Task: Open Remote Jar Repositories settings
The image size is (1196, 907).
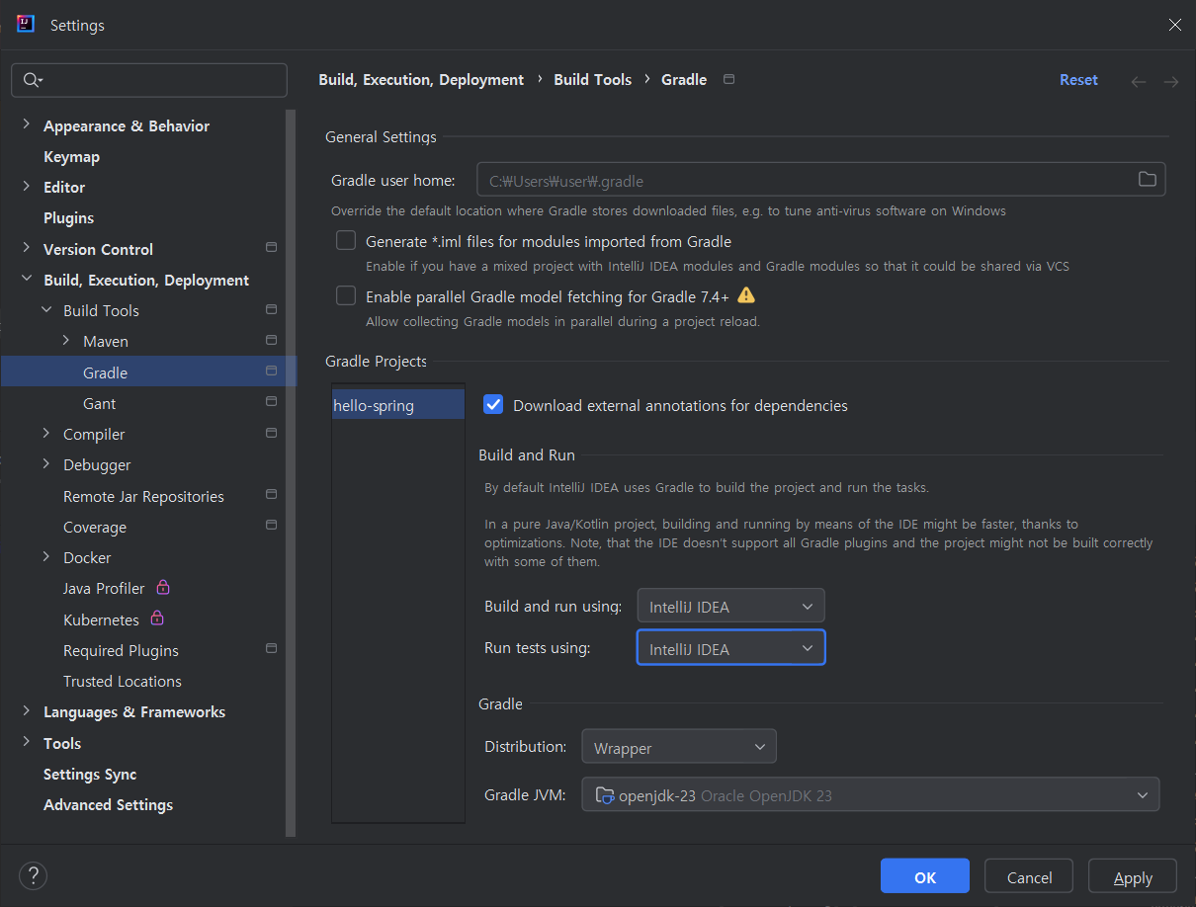Action: coord(143,496)
